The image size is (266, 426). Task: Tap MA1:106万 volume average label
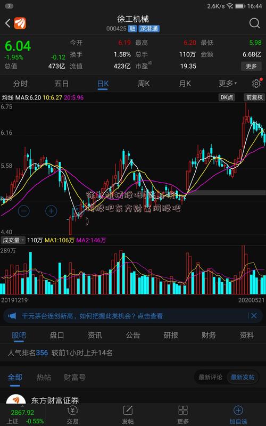click(60, 240)
